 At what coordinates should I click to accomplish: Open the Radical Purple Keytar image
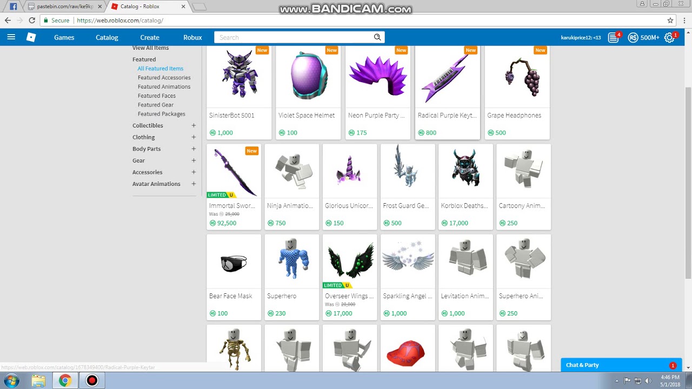click(448, 76)
